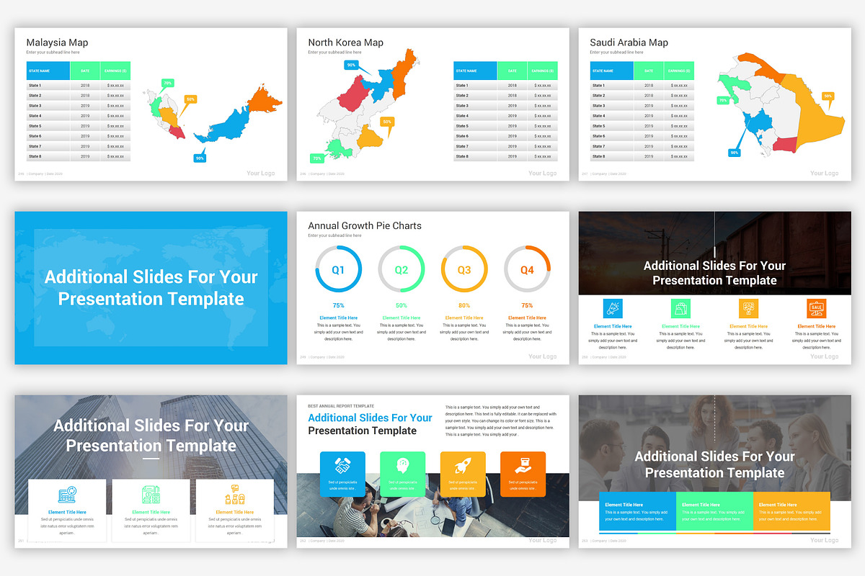The image size is (865, 576).
Task: Select State 3 row in North Korea table
Action: (505, 106)
